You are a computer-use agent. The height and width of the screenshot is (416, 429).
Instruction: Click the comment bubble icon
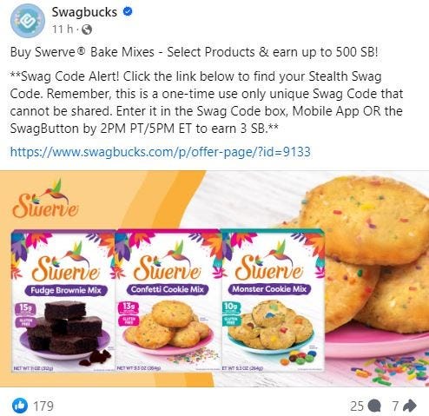click(374, 406)
